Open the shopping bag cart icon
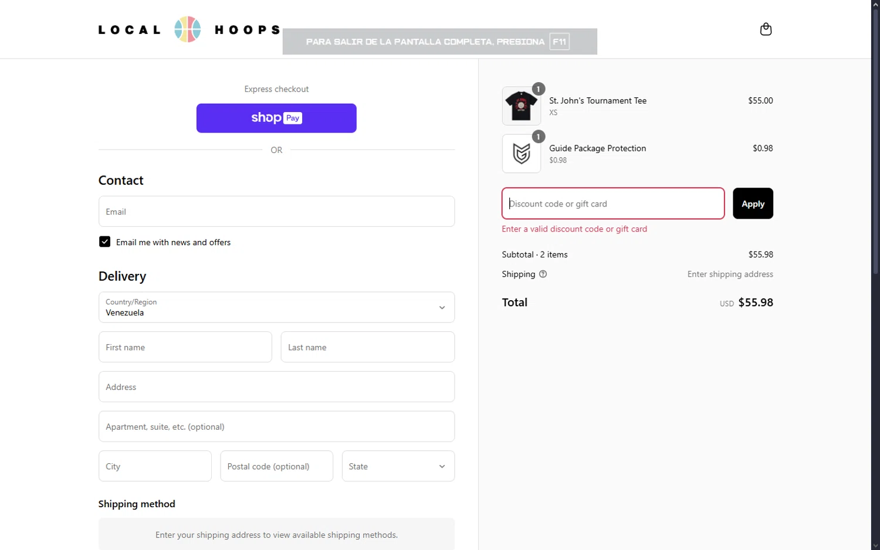Image resolution: width=880 pixels, height=550 pixels. pyautogui.click(x=766, y=29)
